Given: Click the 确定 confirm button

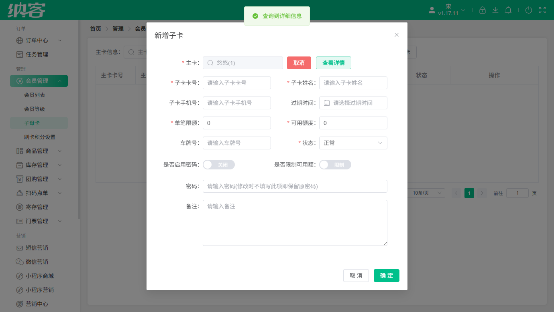Looking at the screenshot, I should (387, 276).
